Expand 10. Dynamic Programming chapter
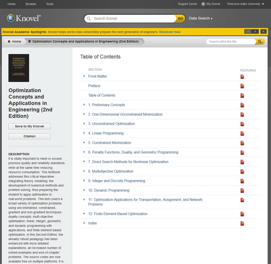 point(84,190)
